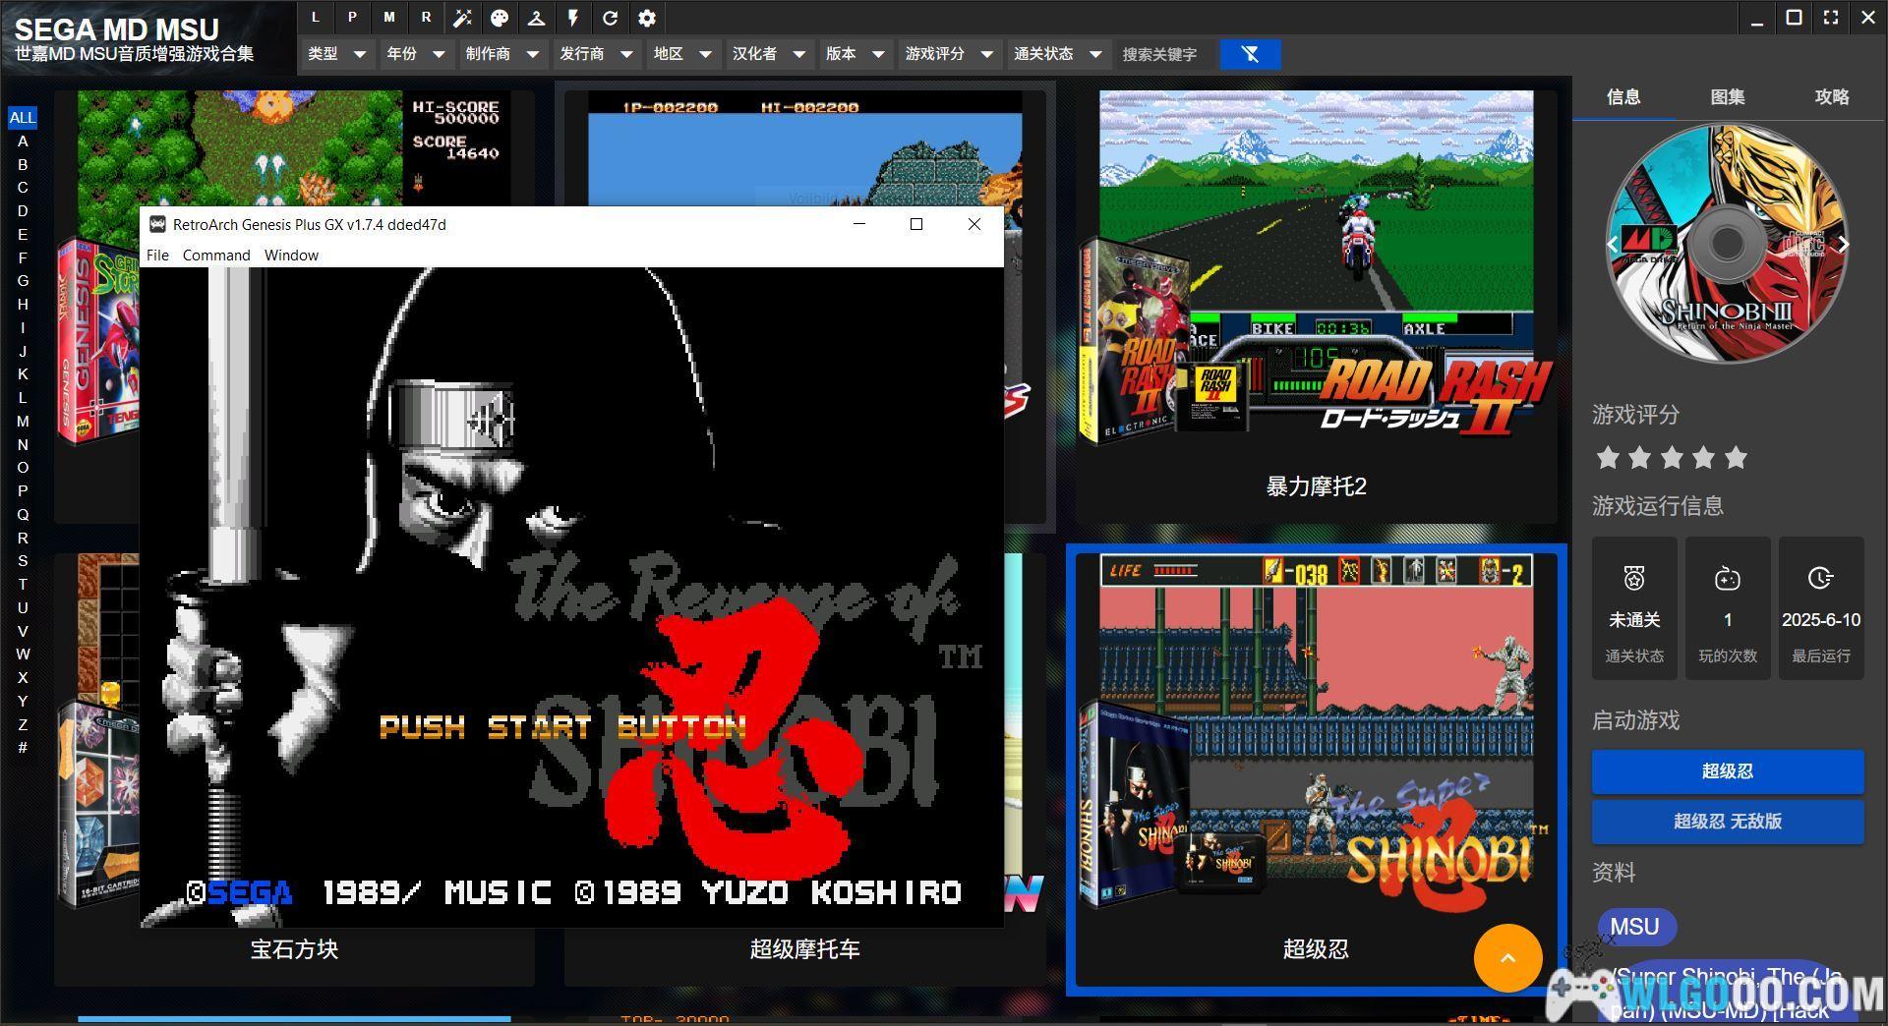Click the 搜索关键字 search field
The image size is (1888, 1026).
(x=1164, y=54)
